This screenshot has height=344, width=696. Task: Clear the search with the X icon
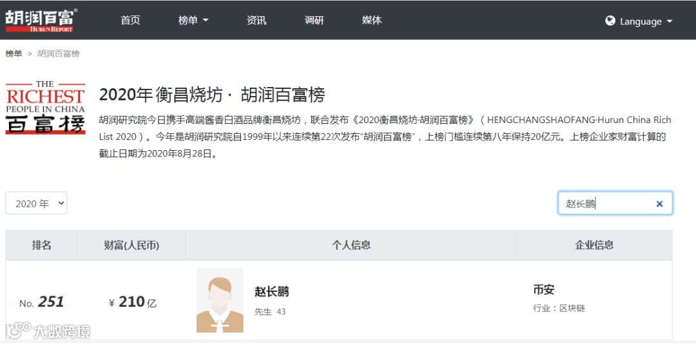[x=659, y=204]
